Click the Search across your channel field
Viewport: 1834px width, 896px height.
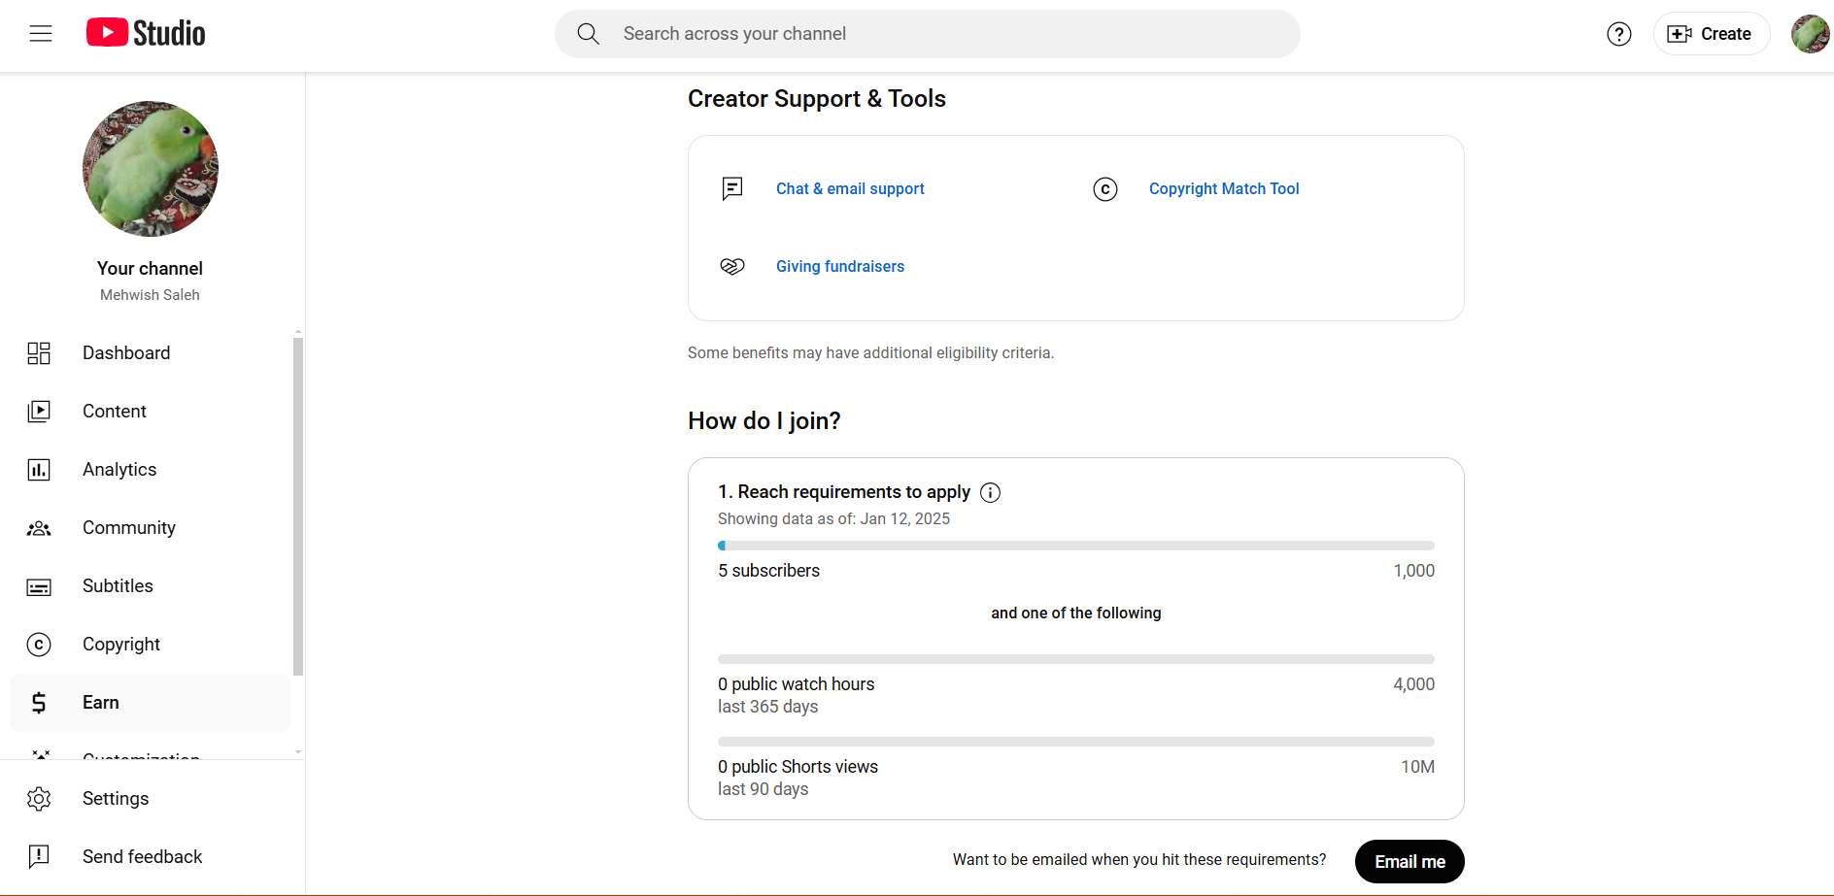928,34
